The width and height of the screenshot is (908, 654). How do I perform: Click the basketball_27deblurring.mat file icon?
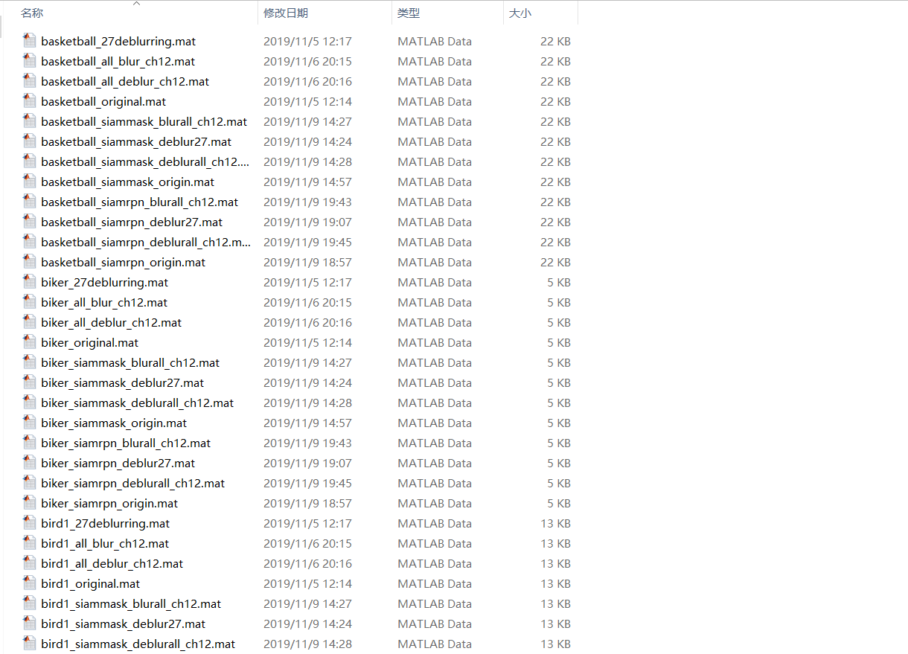[29, 41]
